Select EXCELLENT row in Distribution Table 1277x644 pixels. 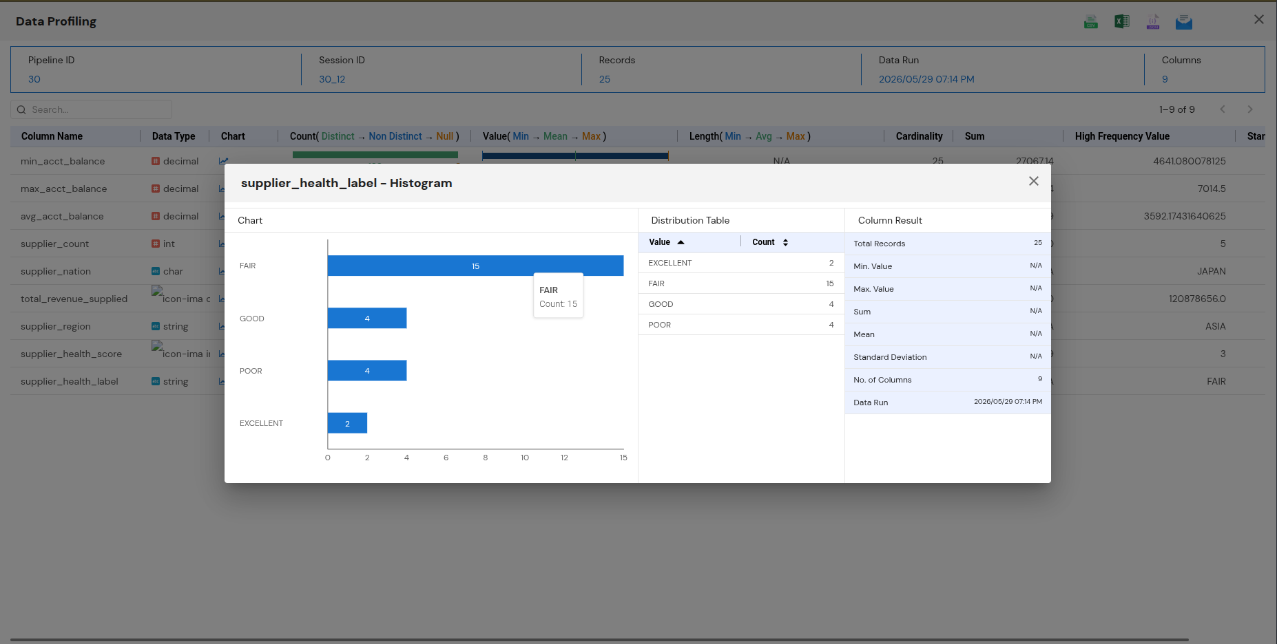pos(741,263)
